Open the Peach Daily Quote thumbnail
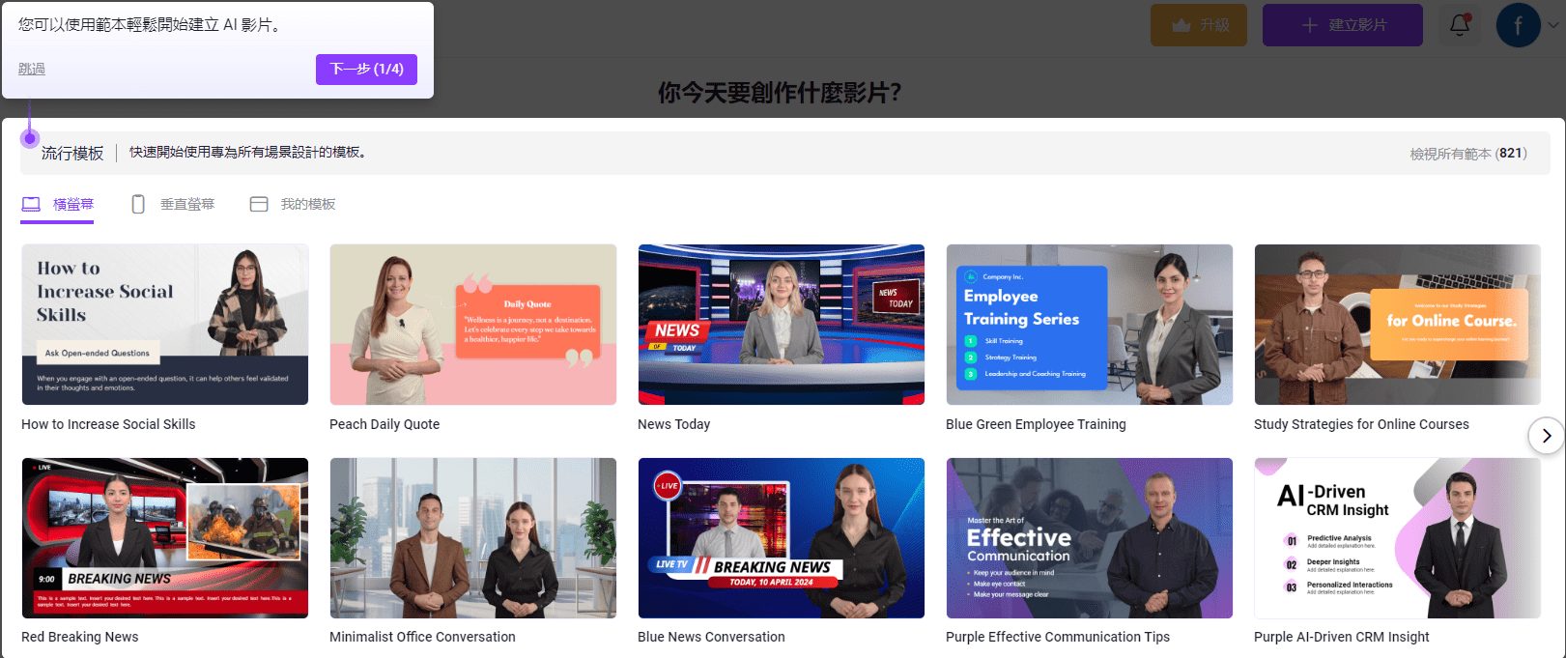Screen dimensions: 1566x658 pos(473,325)
